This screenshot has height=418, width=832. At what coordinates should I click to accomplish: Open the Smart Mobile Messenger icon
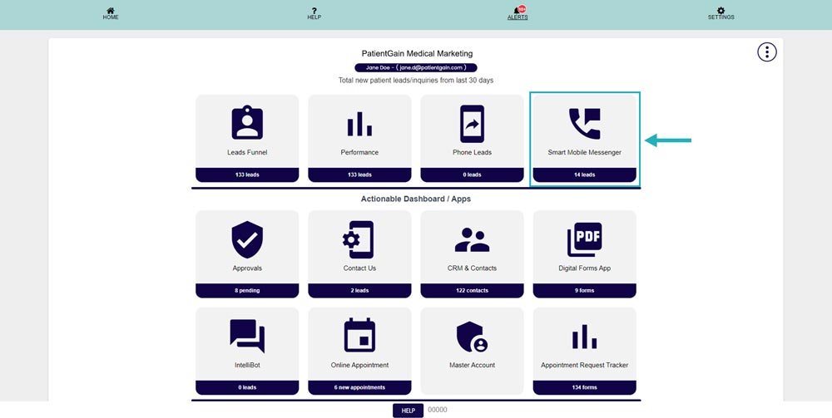(x=584, y=124)
